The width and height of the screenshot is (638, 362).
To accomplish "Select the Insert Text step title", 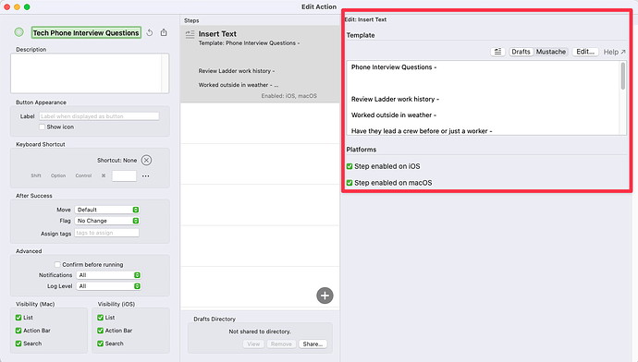I will [x=217, y=34].
